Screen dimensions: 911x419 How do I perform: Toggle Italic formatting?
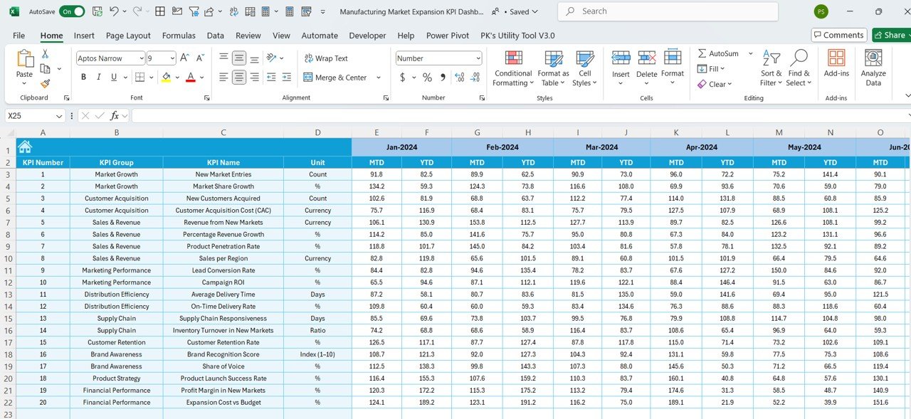click(x=99, y=77)
